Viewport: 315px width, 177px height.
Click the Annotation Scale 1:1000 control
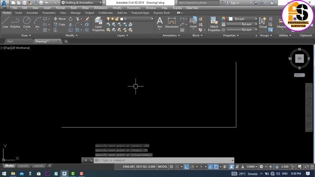coord(252,167)
